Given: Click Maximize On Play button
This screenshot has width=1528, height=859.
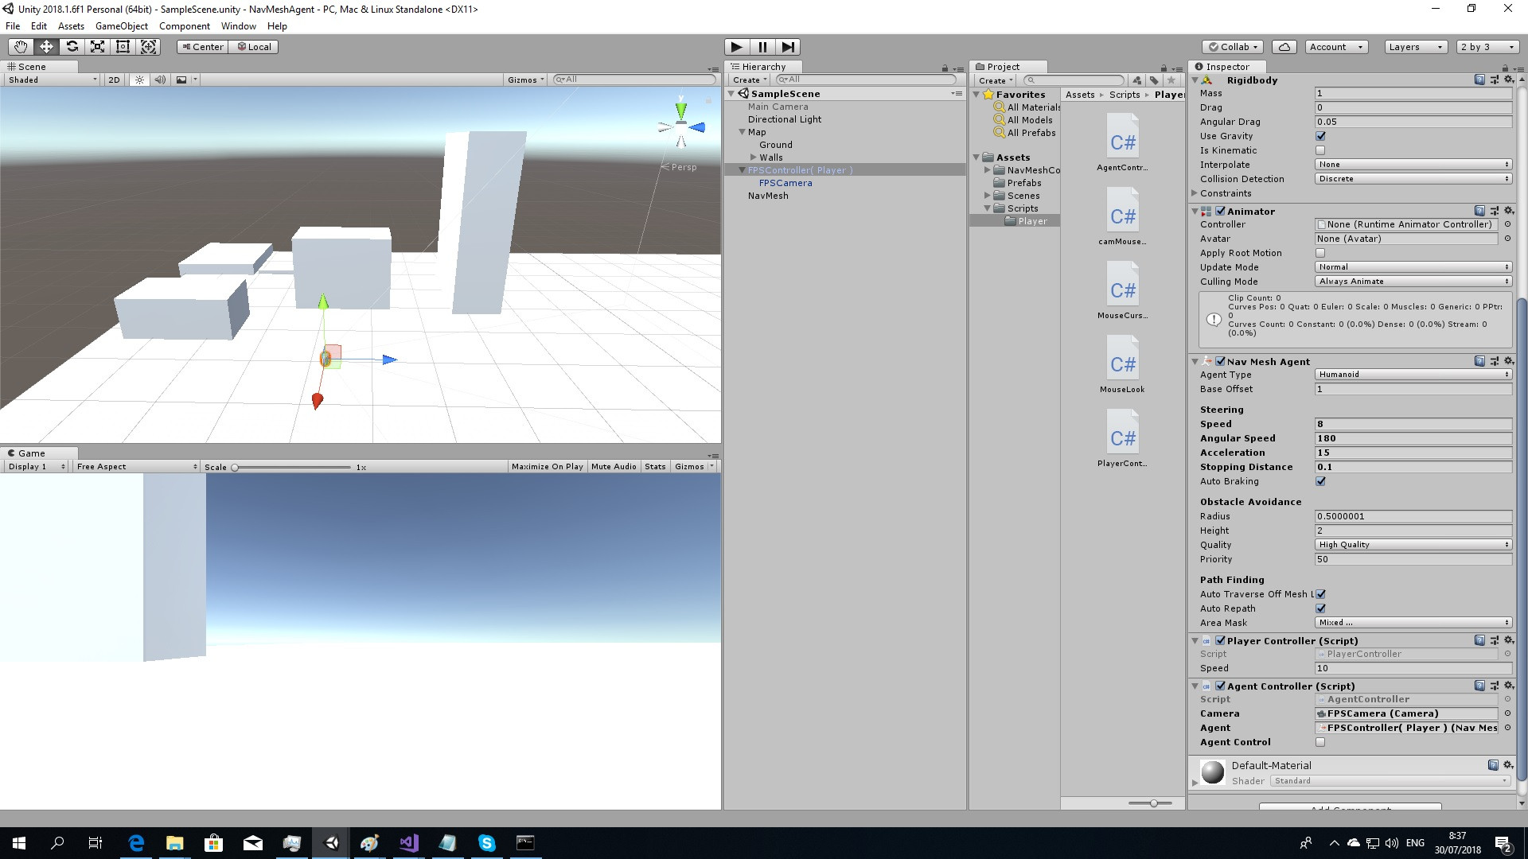Looking at the screenshot, I should [547, 467].
